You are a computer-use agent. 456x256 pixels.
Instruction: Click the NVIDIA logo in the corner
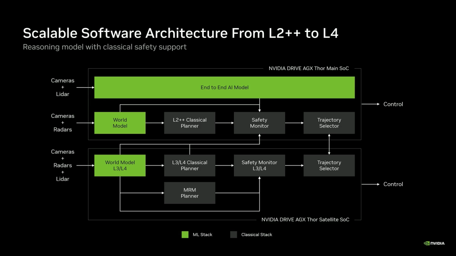point(434,243)
